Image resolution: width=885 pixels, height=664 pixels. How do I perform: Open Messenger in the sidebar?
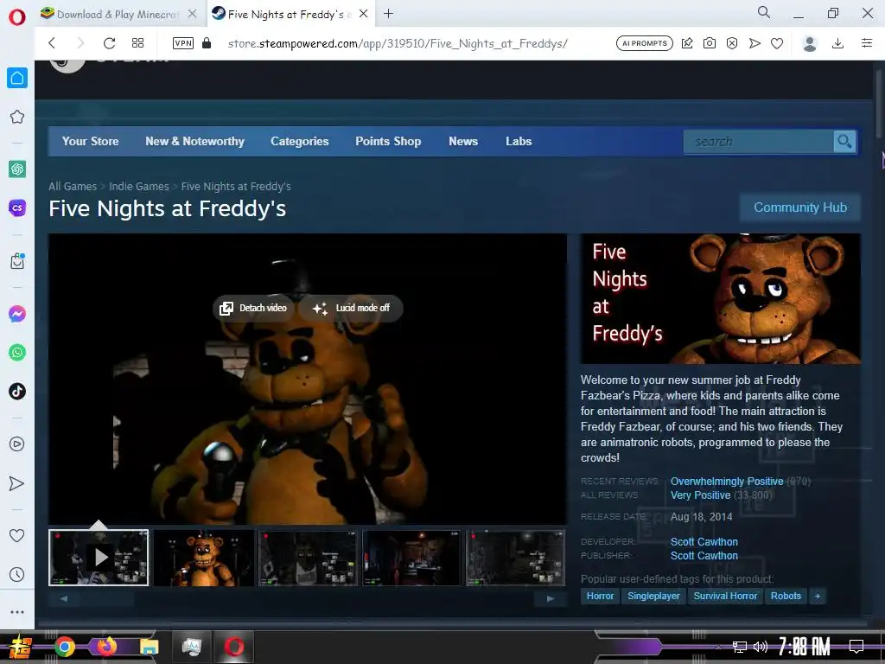[x=17, y=313]
